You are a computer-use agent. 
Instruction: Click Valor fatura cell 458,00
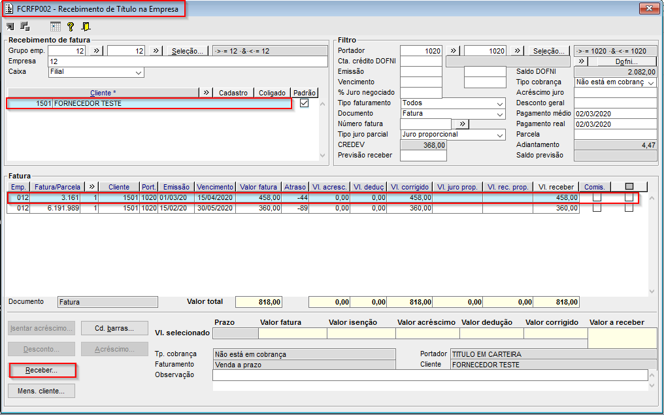pos(259,197)
